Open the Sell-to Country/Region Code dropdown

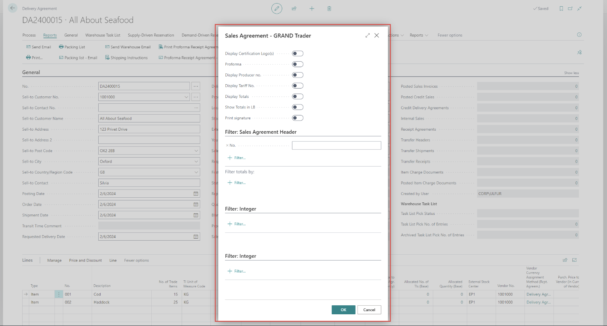tap(196, 172)
